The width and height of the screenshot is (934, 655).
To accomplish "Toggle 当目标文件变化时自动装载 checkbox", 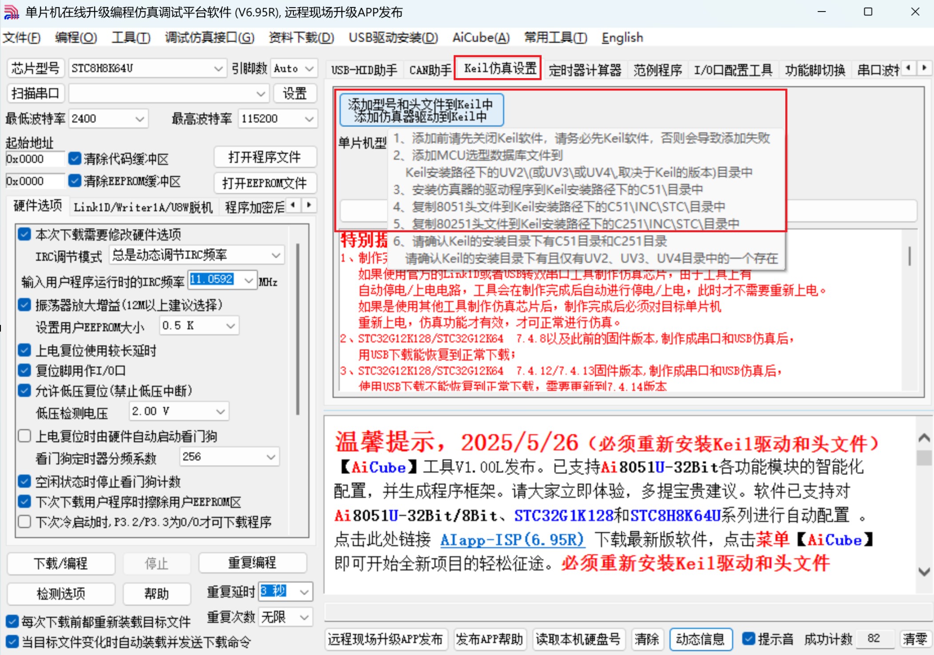I will pyautogui.click(x=12, y=642).
